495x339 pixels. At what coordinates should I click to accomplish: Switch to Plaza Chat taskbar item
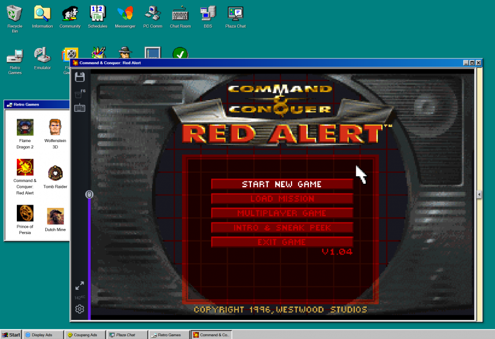(x=126, y=334)
